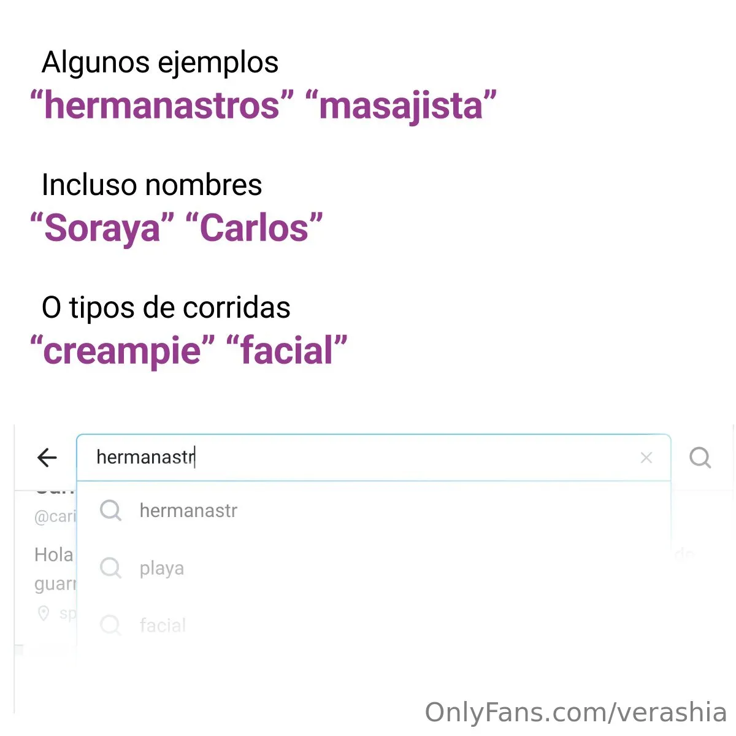Click magnifier icon beside facial suggestion
Viewport: 736px width, 736px height.
click(110, 625)
